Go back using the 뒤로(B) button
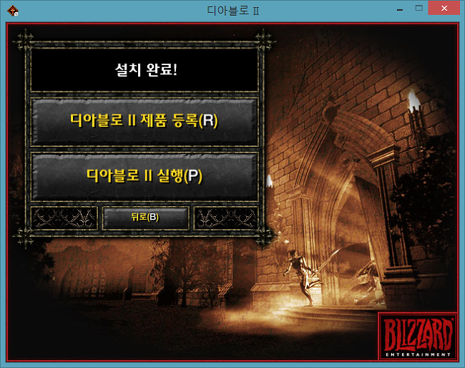Screen dimensions: 465x368 point(145,218)
